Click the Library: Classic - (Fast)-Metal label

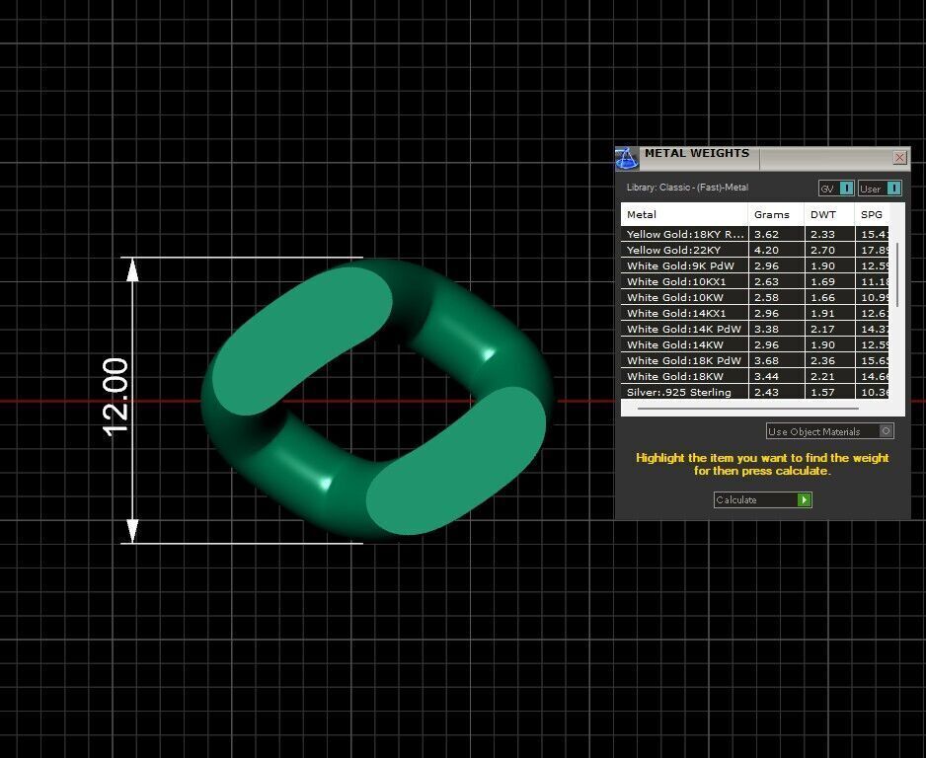click(x=687, y=188)
